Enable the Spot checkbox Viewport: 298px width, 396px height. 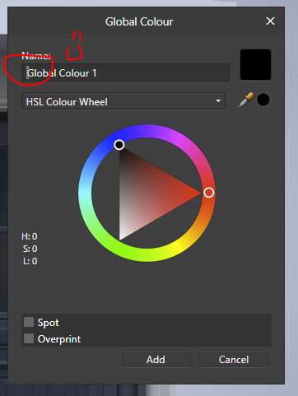pos(29,322)
